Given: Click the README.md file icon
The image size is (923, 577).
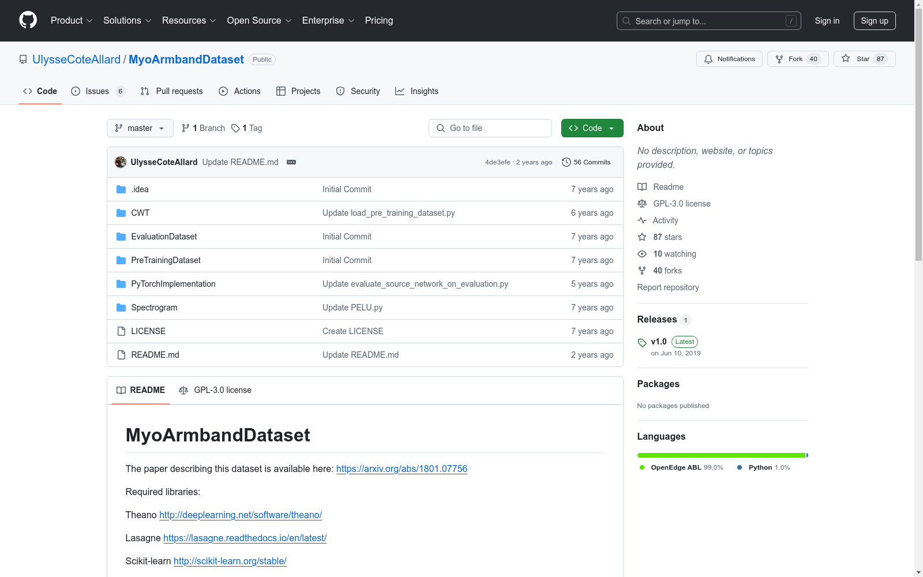Looking at the screenshot, I should 121,355.
